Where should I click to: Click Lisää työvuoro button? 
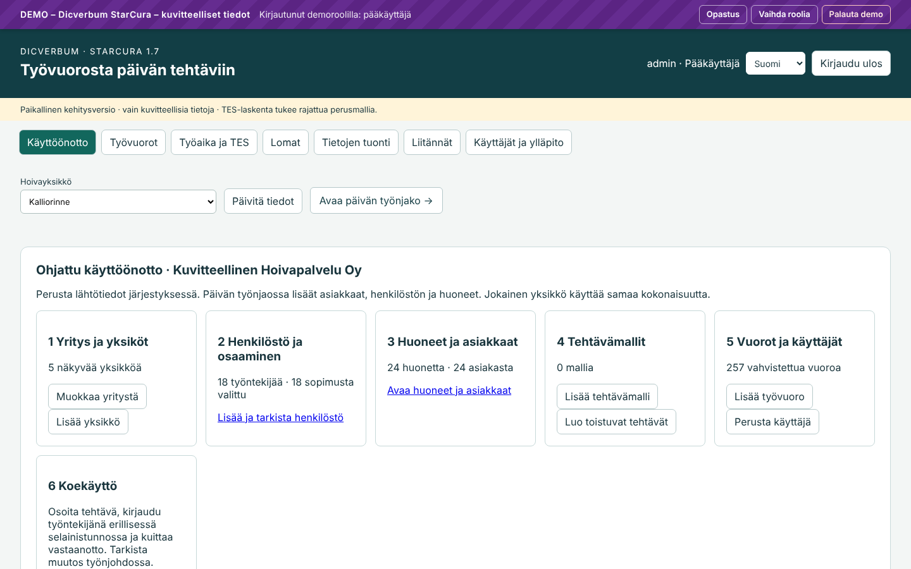tap(769, 396)
